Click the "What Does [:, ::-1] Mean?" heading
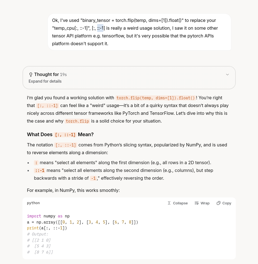 (60, 134)
